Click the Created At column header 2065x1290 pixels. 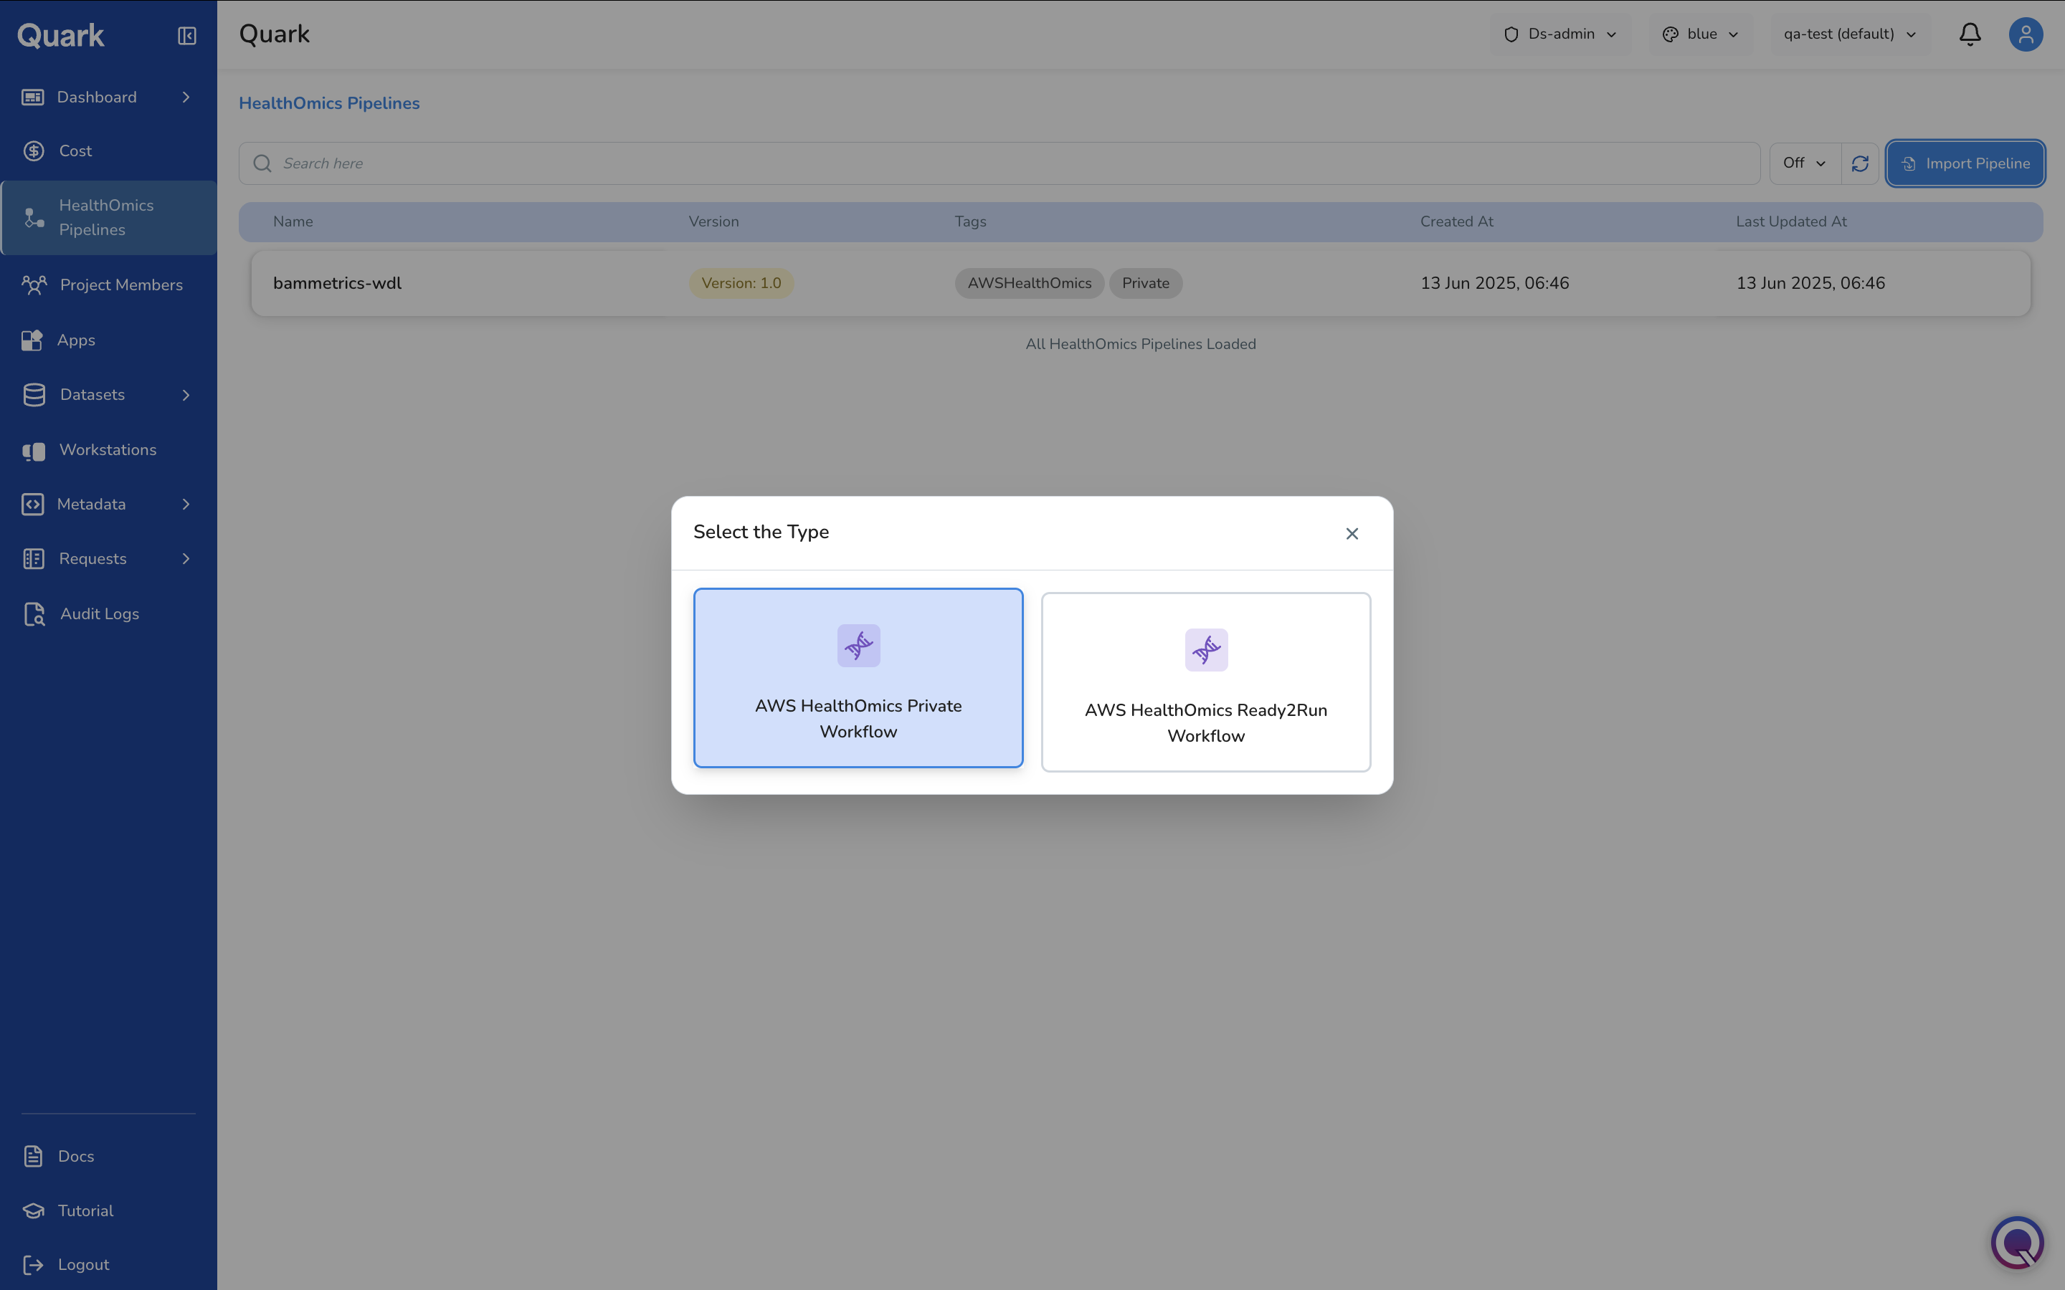pos(1456,222)
